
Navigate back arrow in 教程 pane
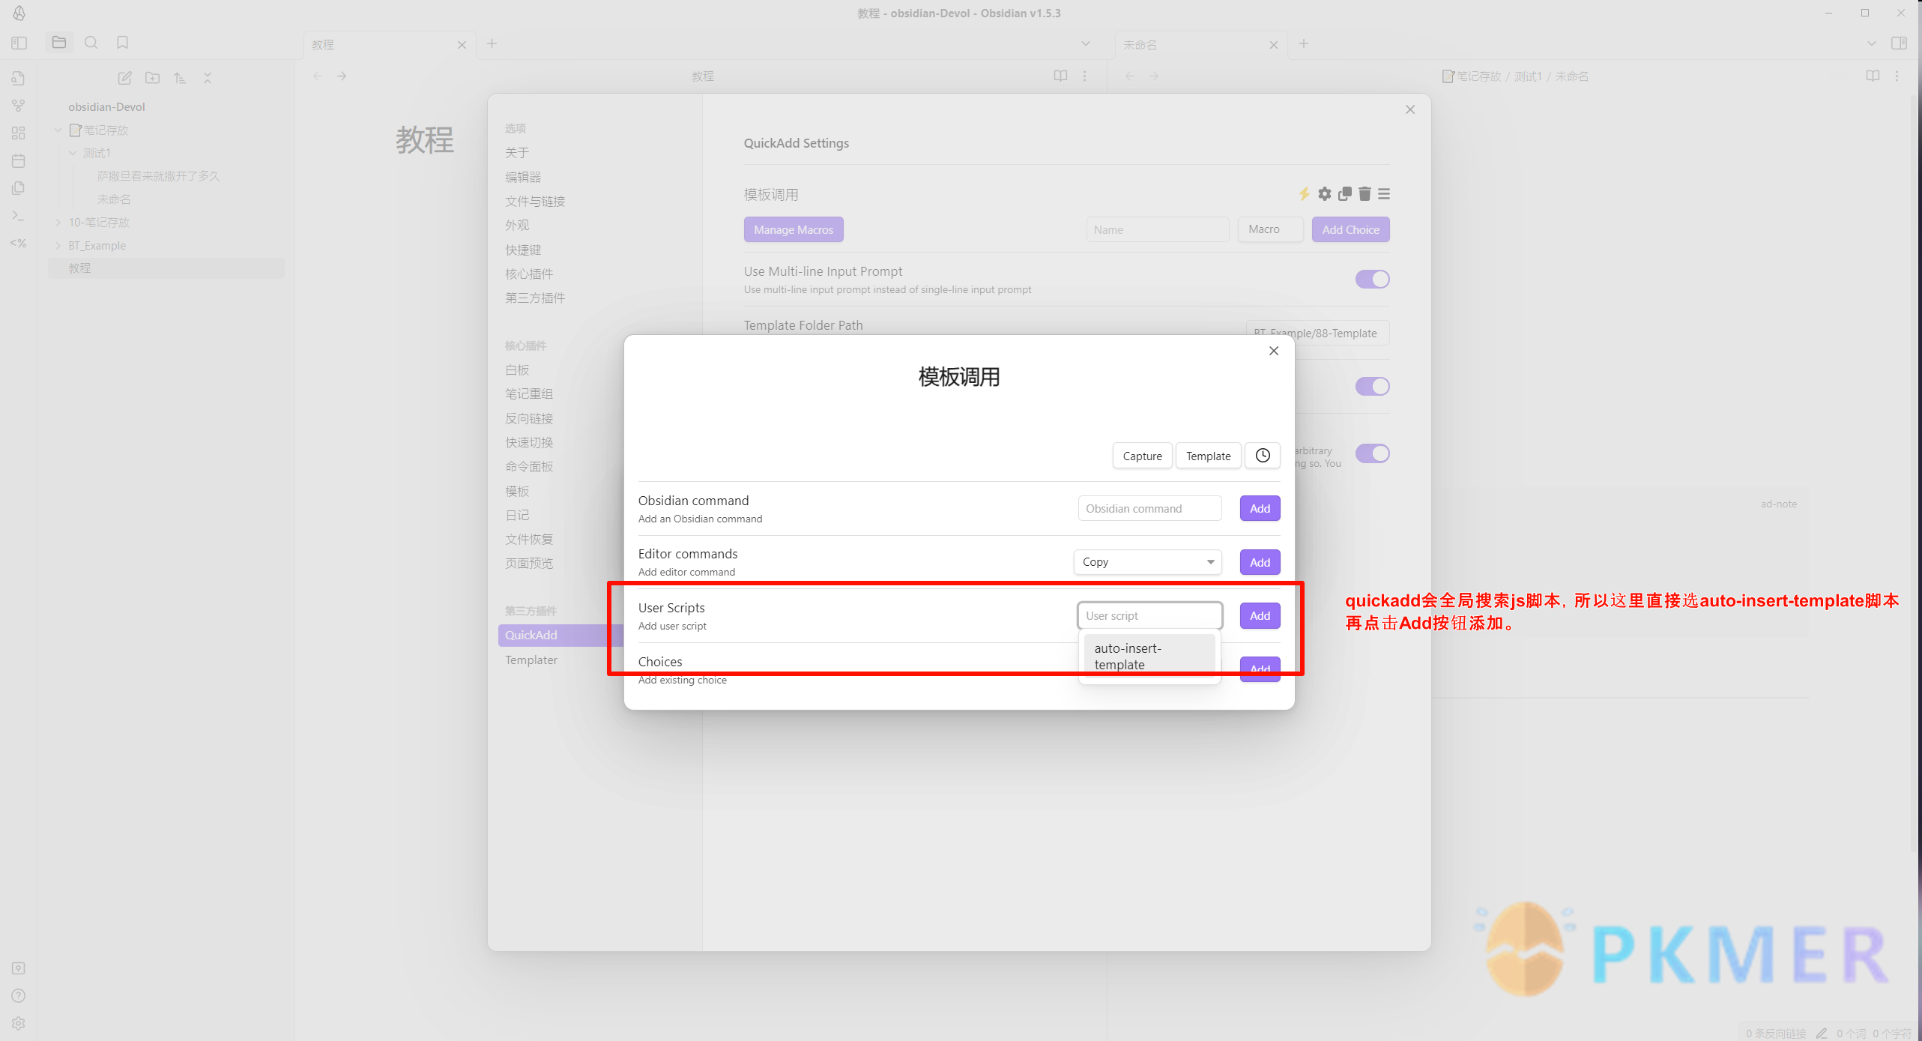pos(318,76)
